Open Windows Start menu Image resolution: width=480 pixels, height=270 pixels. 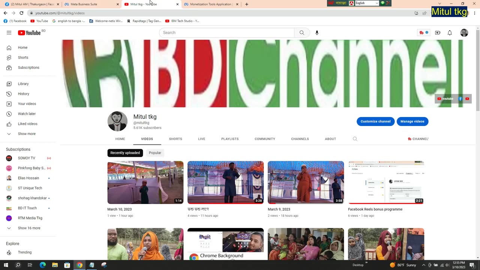point(6,265)
